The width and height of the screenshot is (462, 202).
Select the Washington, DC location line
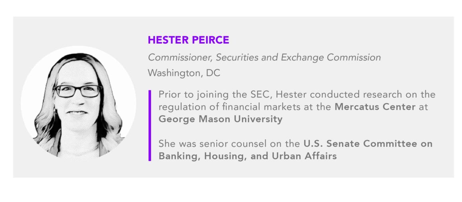point(184,73)
